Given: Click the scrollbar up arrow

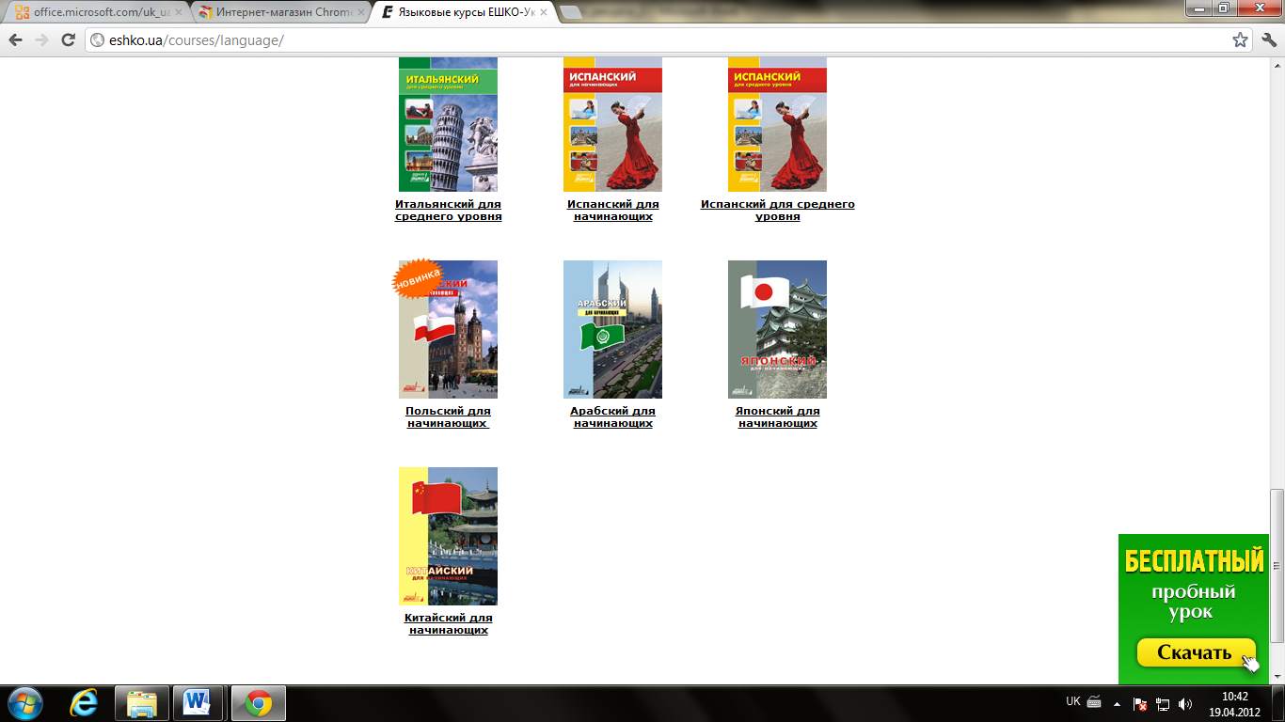Looking at the screenshot, I should 1277,65.
